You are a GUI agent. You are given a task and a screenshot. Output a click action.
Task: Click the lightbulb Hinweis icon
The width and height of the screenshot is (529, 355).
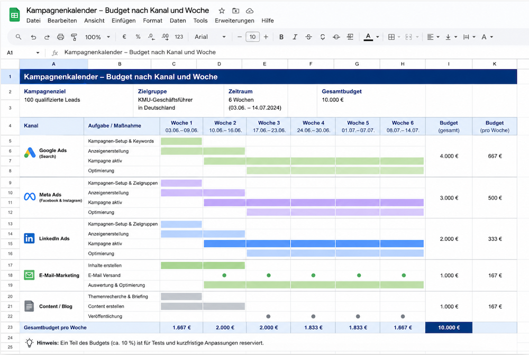(29, 343)
